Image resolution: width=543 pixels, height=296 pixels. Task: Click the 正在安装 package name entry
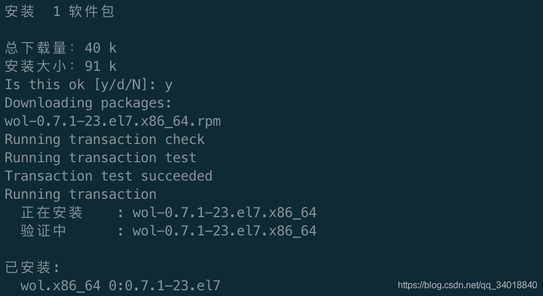tap(225, 213)
